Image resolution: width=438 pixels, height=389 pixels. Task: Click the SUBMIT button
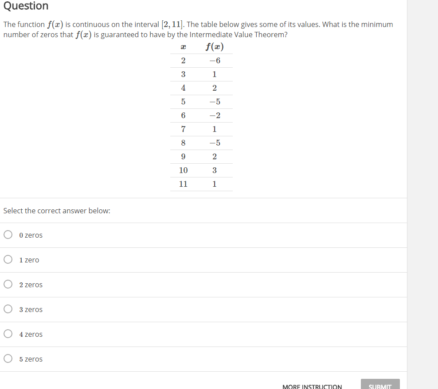pos(380,385)
